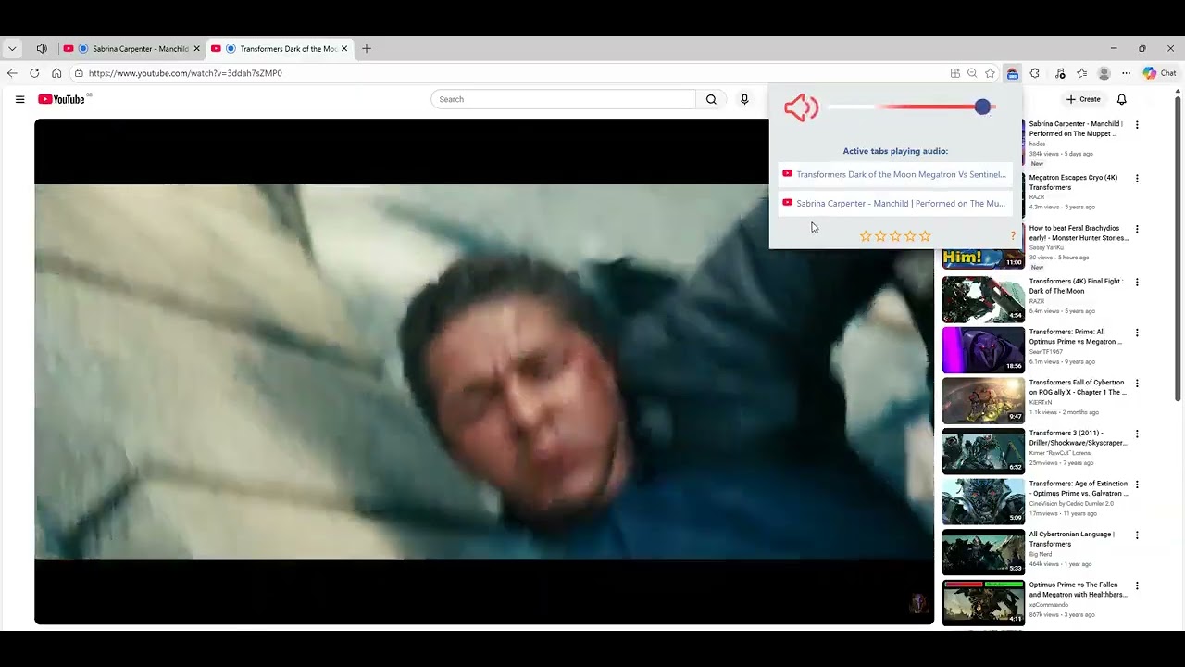Open the Settings and more ellipsis menu
This screenshot has height=667, width=1185.
click(1126, 73)
